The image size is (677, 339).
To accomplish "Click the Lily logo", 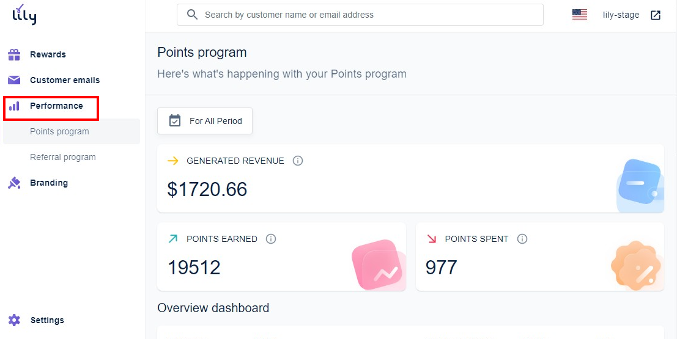I will (24, 15).
